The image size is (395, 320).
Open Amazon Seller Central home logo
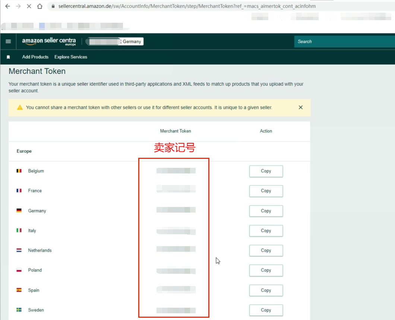tap(49, 41)
